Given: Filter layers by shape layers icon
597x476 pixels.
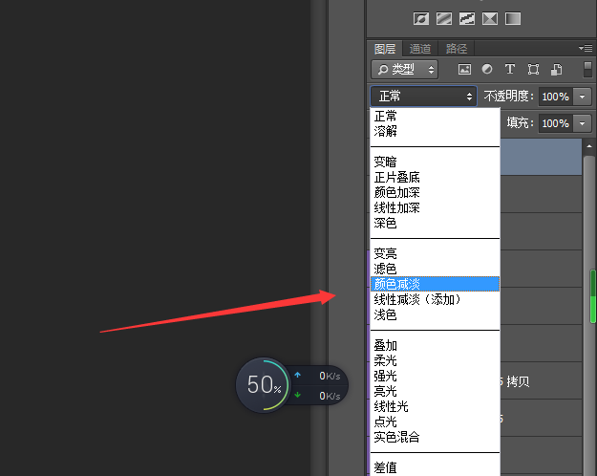Looking at the screenshot, I should pyautogui.click(x=533, y=69).
